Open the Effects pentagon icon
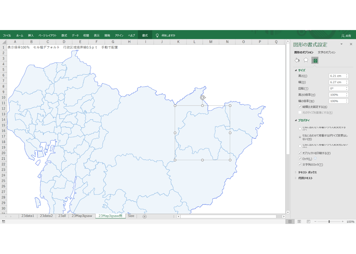Image resolution: width=356 pixels, height=254 pixels. (306, 60)
